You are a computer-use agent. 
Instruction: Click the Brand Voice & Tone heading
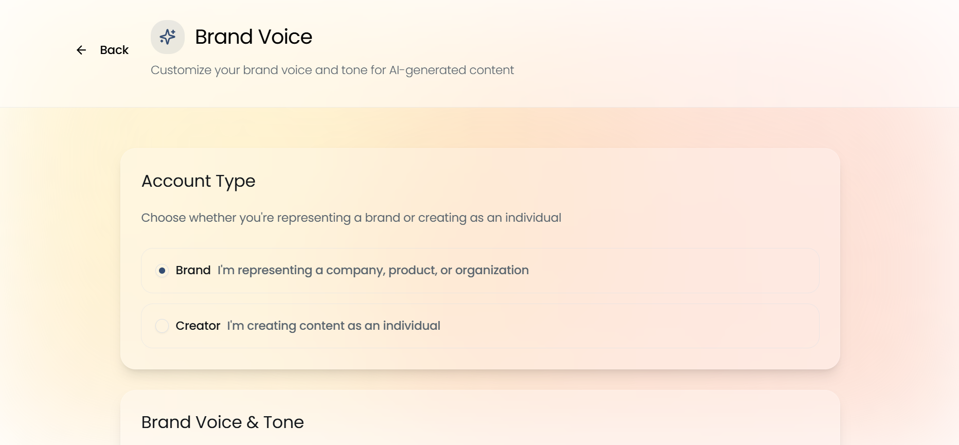pyautogui.click(x=222, y=422)
